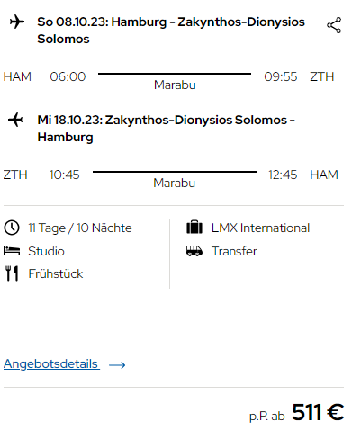Viewport: 352px width, 439px height.
Task: Click the return flight airplane icon
Action: click(15, 120)
